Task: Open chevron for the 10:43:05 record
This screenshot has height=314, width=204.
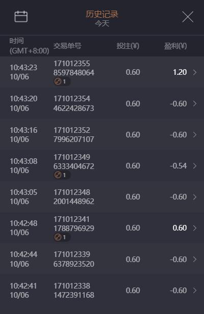Action: [195, 197]
